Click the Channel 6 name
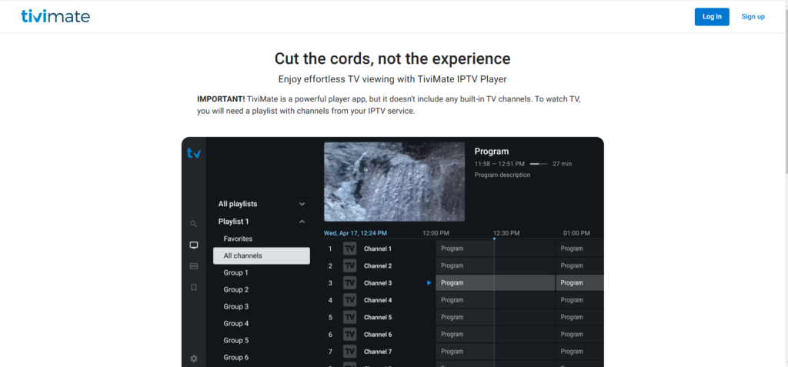The height and width of the screenshot is (367, 788). 377,335
